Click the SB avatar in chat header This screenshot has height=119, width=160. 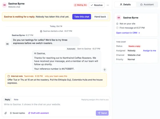(x=5, y=5)
